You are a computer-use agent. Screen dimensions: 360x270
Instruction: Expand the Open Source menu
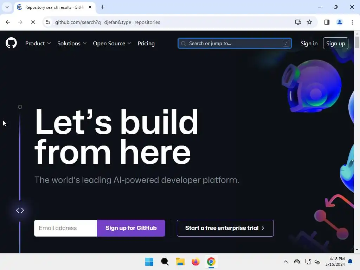coord(112,43)
